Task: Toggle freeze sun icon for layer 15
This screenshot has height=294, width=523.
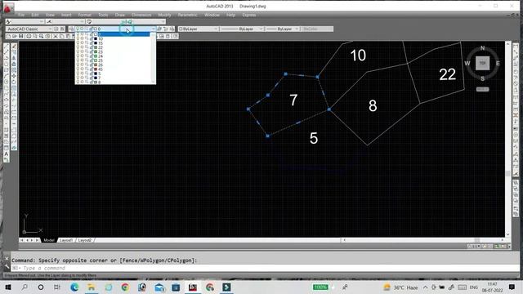Action: [82, 43]
